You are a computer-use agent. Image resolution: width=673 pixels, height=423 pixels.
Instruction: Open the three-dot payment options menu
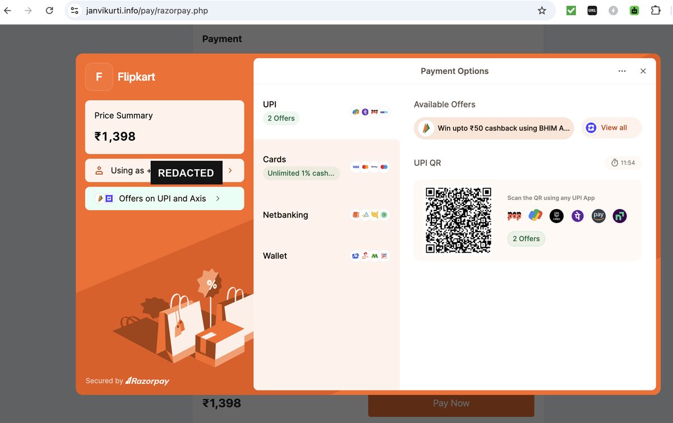(622, 71)
